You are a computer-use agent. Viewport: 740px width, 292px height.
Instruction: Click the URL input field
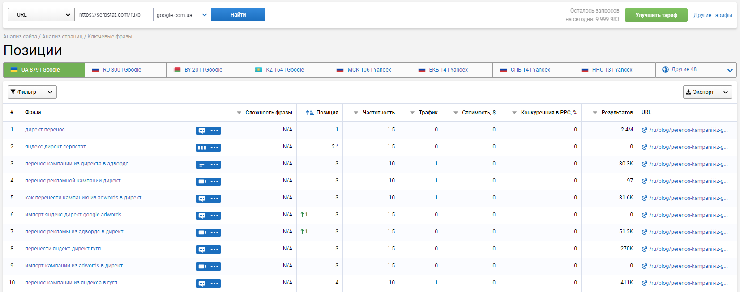click(x=114, y=15)
